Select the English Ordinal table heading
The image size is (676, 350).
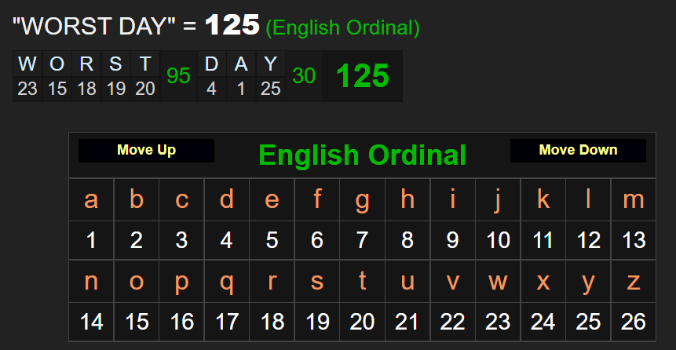362,155
